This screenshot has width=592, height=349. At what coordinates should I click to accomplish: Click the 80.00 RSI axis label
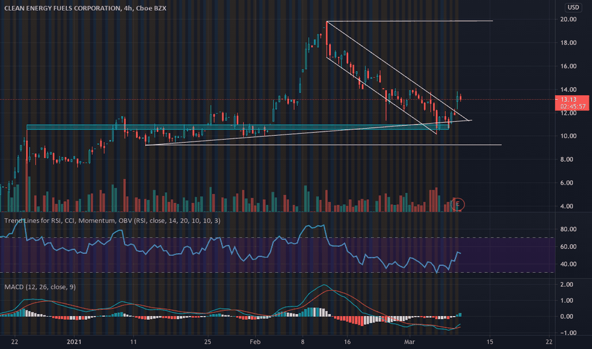click(x=568, y=229)
